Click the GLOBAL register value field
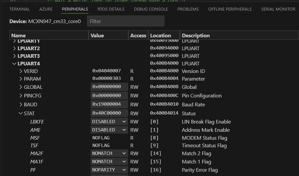The width and height of the screenshot is (299, 176). point(109,87)
